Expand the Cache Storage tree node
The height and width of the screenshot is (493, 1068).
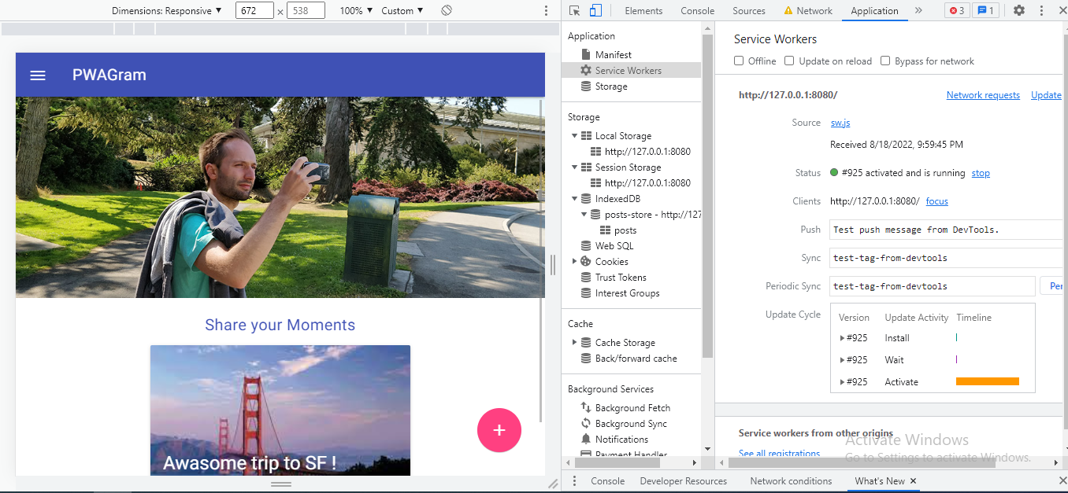(x=574, y=343)
